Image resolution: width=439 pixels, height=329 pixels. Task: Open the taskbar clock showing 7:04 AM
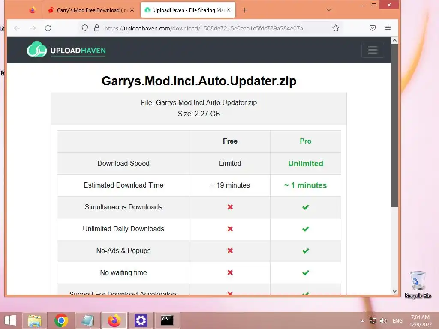pos(420,321)
